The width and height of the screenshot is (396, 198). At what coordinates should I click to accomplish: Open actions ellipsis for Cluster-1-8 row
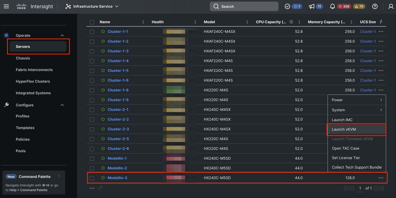click(381, 90)
